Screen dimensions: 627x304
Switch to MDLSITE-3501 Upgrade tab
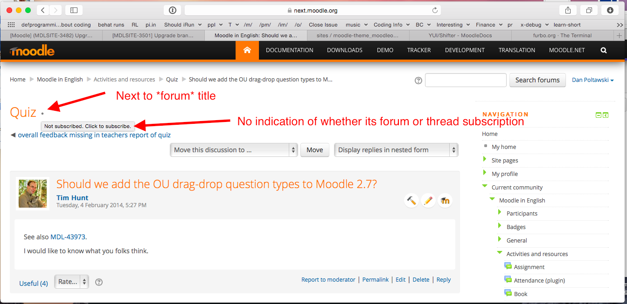point(153,35)
